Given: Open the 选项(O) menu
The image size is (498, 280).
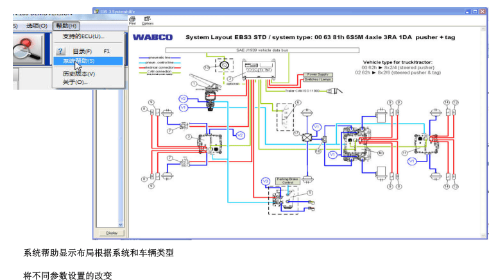Looking at the screenshot, I should [37, 26].
